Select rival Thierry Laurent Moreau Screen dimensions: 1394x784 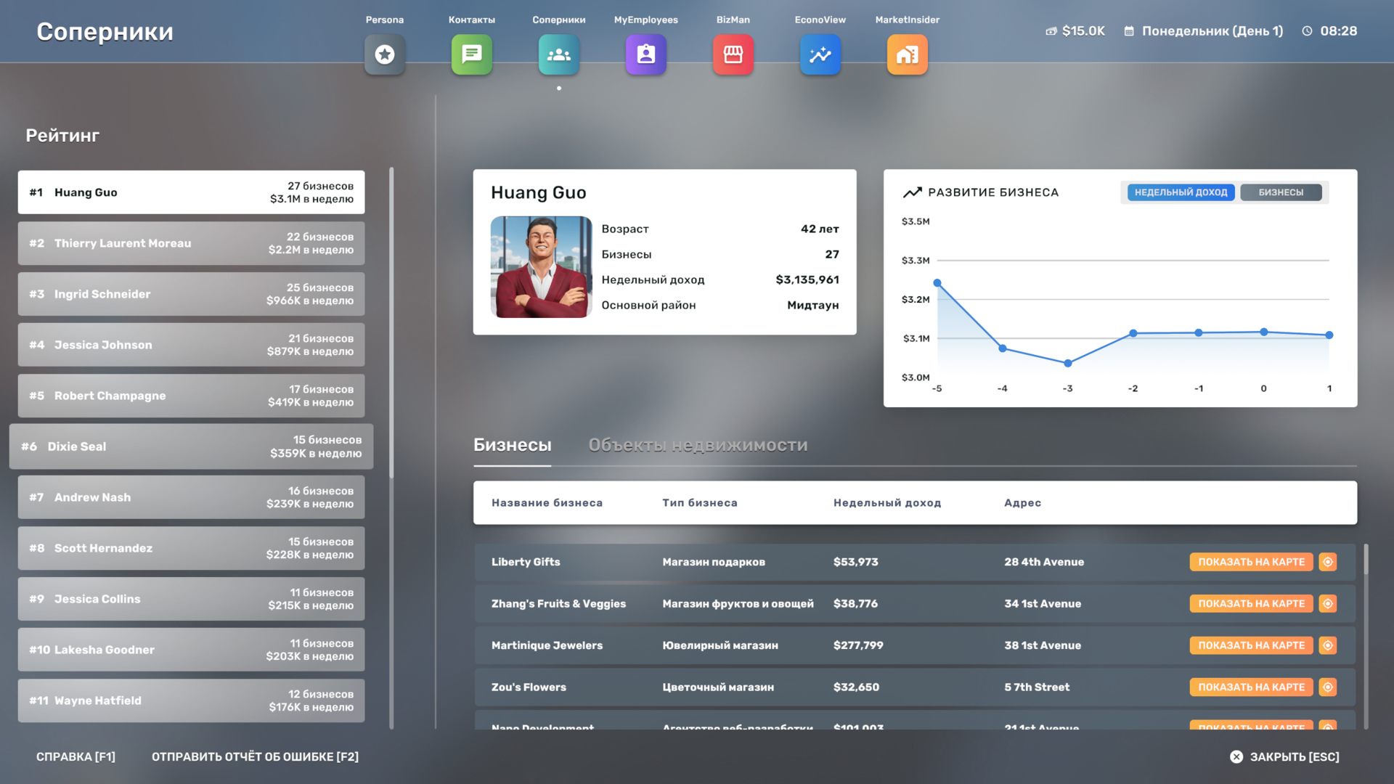(191, 243)
